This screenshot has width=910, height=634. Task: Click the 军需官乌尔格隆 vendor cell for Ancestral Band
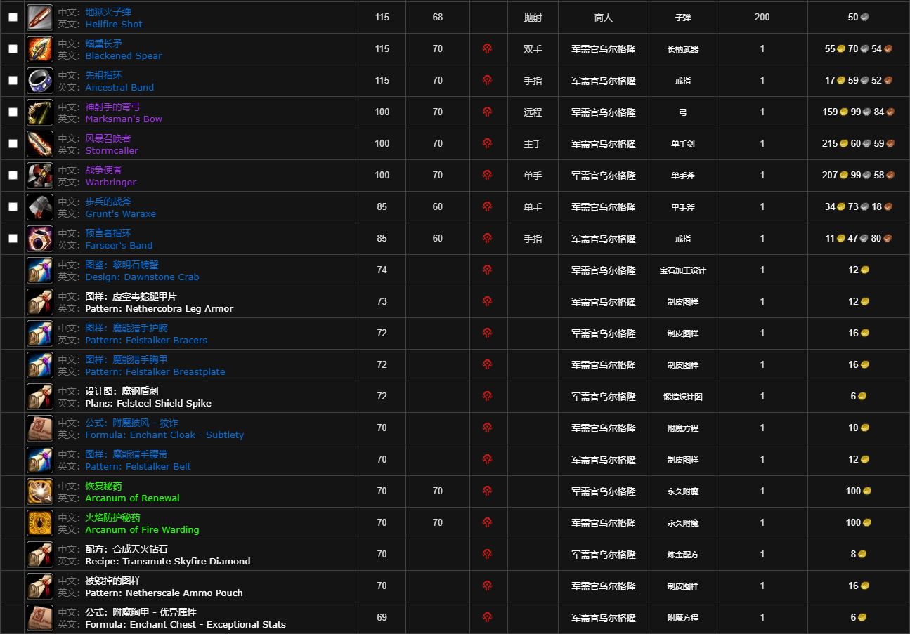coord(603,81)
